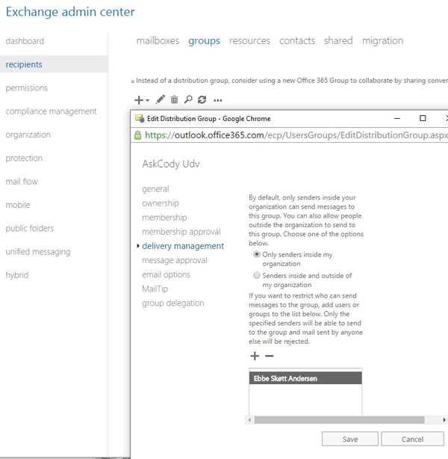Remove sender with the minus icon
Image resolution: width=448 pixels, height=459 pixels.
(269, 356)
